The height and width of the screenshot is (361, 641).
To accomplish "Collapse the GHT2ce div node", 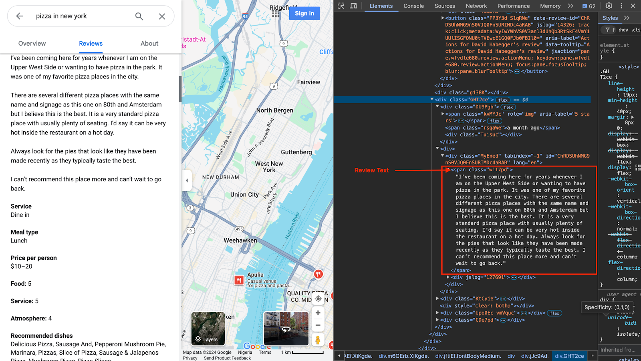I will [x=432, y=99].
